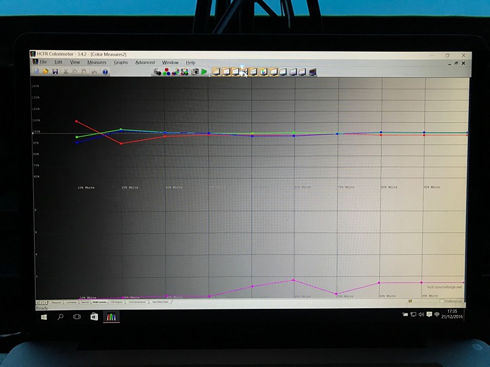
Task: Select the RGB Levels tab
Action: coord(99,302)
